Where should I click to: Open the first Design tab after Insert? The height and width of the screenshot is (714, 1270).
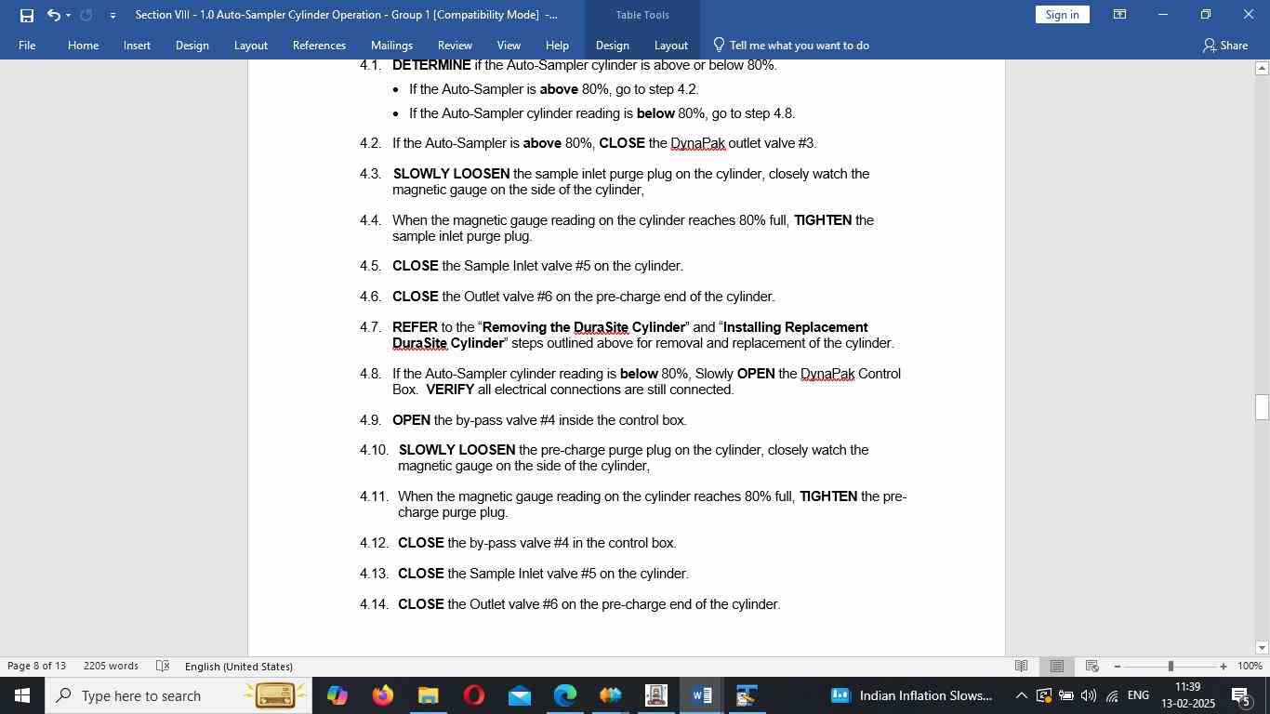[x=192, y=45]
